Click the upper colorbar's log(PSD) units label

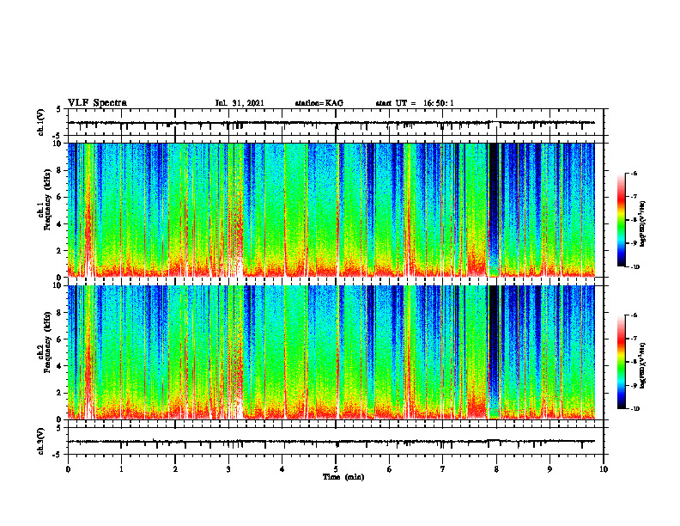point(643,223)
